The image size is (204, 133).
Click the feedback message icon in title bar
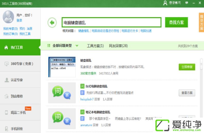click(x=187, y=3)
